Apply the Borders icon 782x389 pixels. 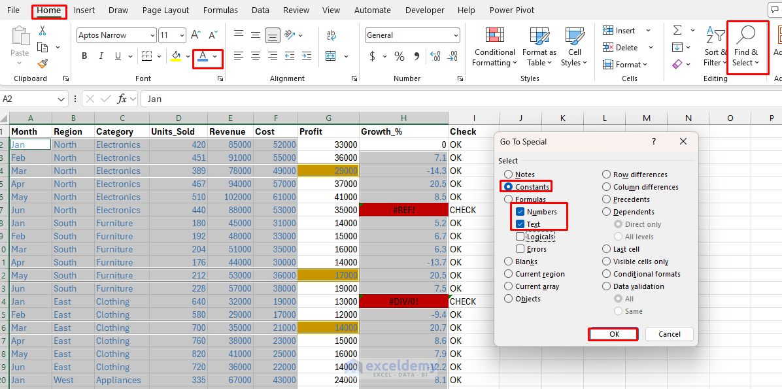146,56
